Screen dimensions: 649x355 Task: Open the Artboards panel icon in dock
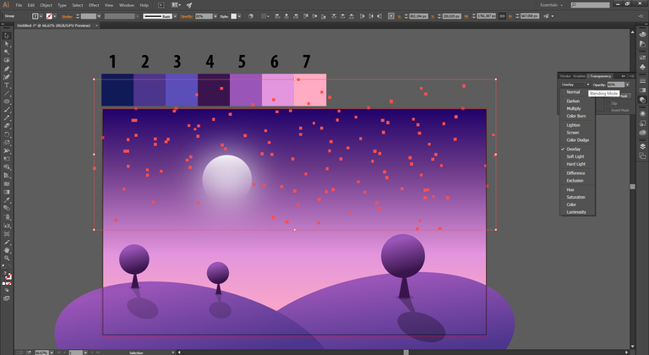pyautogui.click(x=642, y=156)
